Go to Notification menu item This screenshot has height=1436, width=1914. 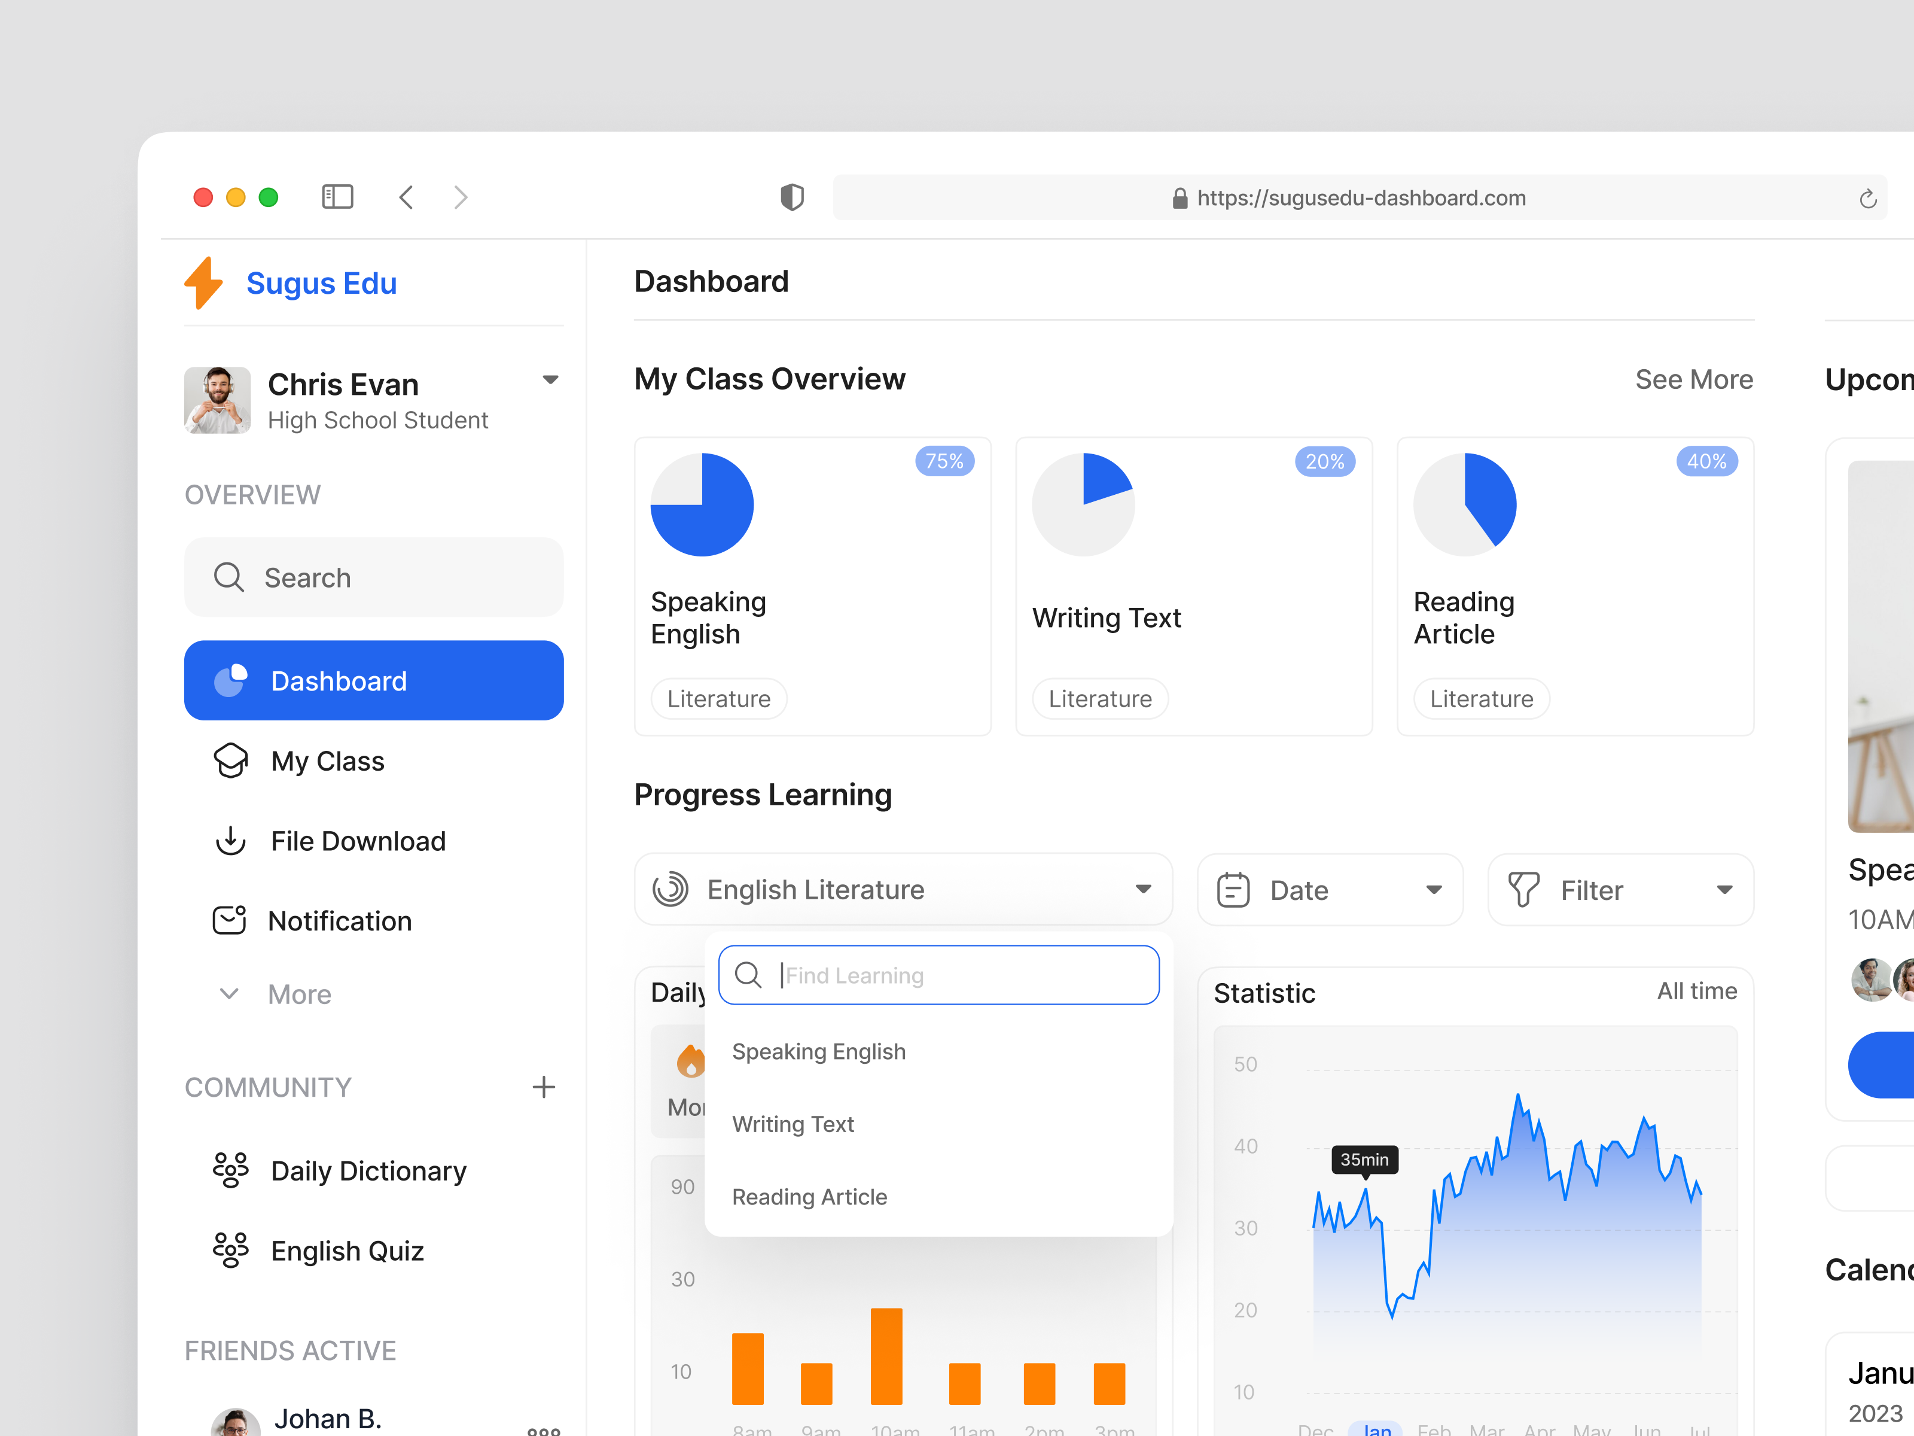pos(339,921)
